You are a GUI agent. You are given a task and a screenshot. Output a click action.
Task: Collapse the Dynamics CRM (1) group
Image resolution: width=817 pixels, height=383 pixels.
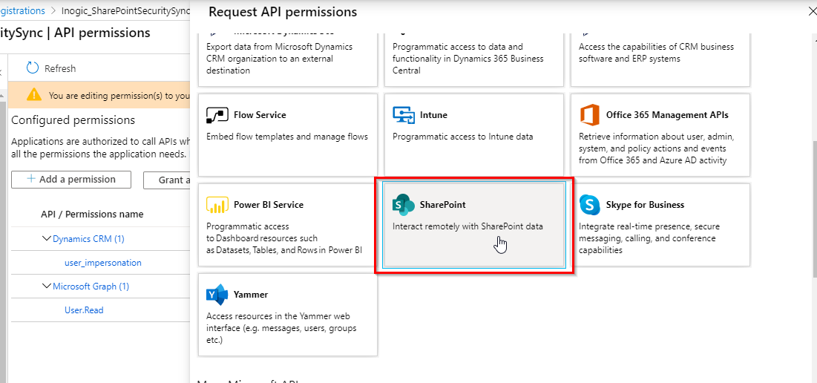[x=47, y=239]
